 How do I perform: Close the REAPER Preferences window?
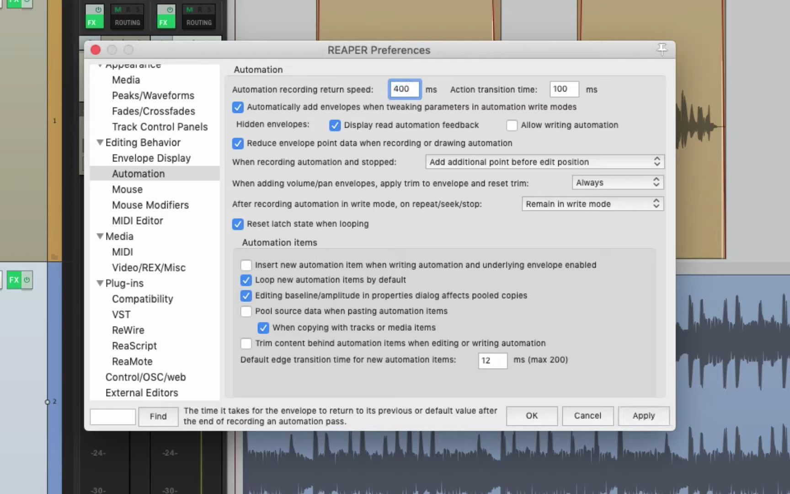click(x=96, y=50)
